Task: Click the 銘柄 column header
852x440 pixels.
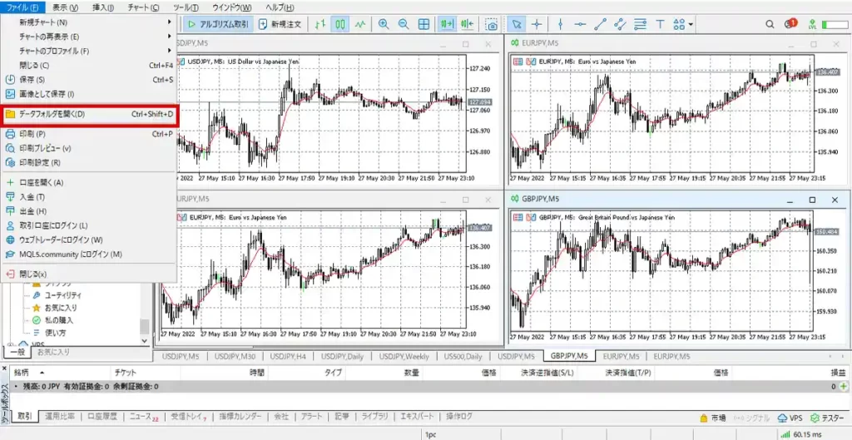Action: pos(22,373)
